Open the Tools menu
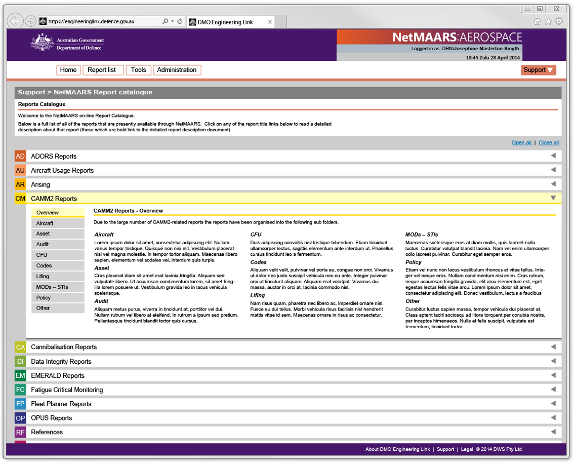 (138, 70)
